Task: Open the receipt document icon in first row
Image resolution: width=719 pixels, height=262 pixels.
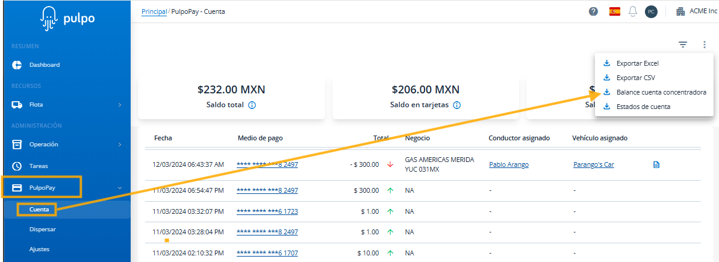Action: click(656, 164)
